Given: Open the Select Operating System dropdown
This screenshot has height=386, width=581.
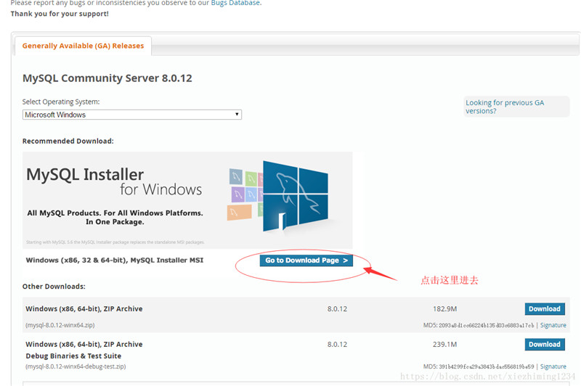Looking at the screenshot, I should pyautogui.click(x=131, y=115).
